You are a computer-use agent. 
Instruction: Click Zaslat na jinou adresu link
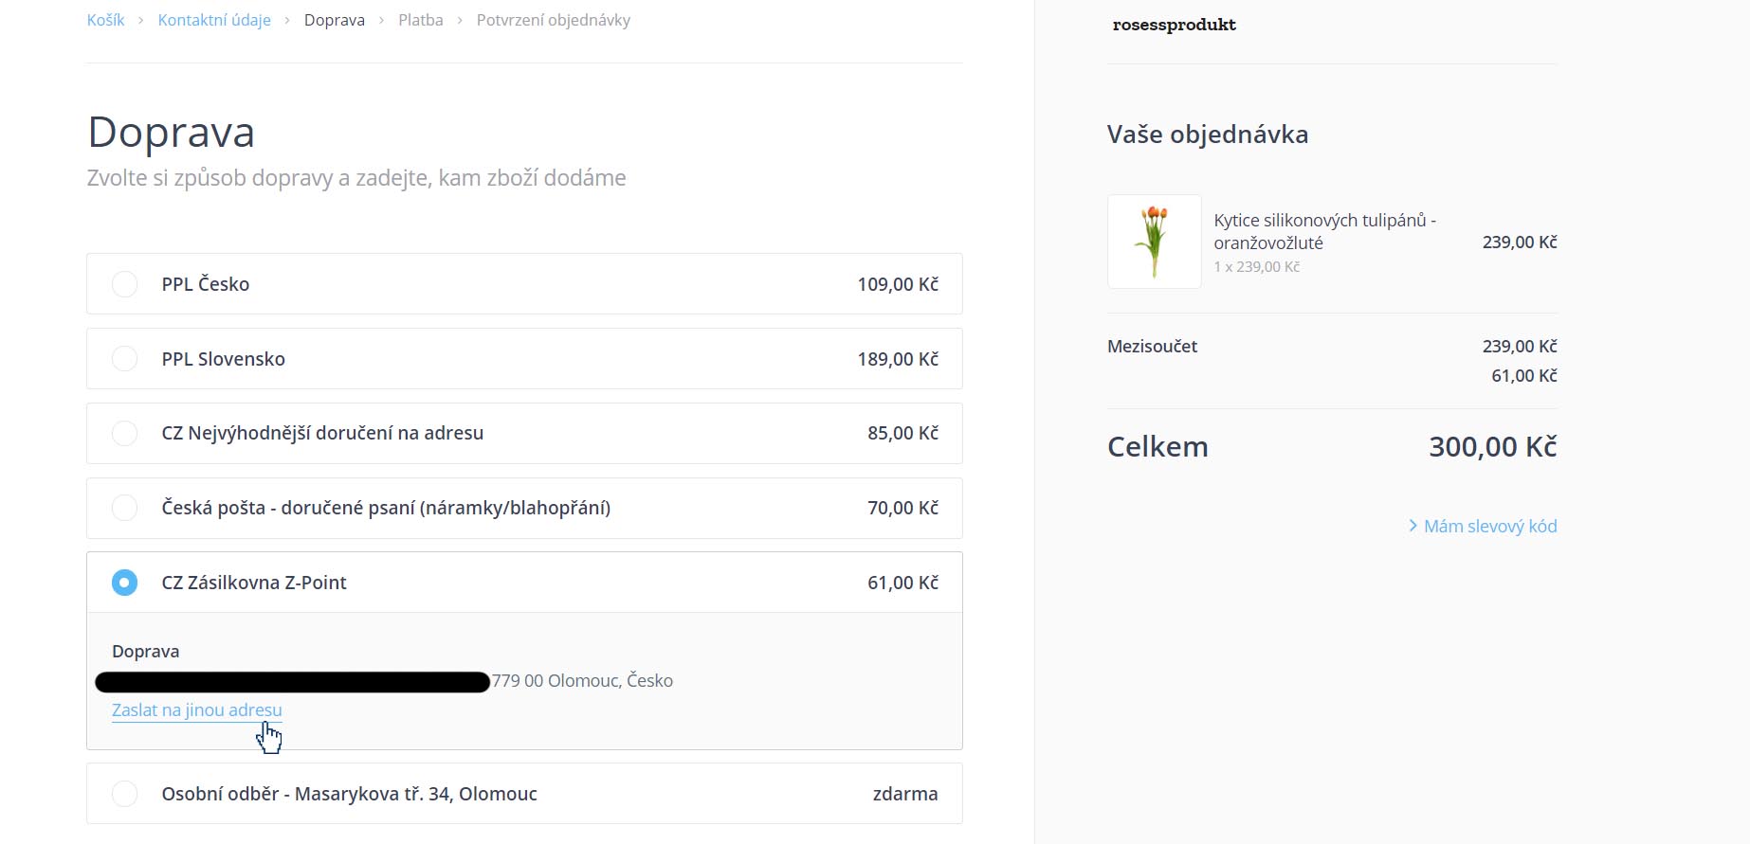point(197,710)
